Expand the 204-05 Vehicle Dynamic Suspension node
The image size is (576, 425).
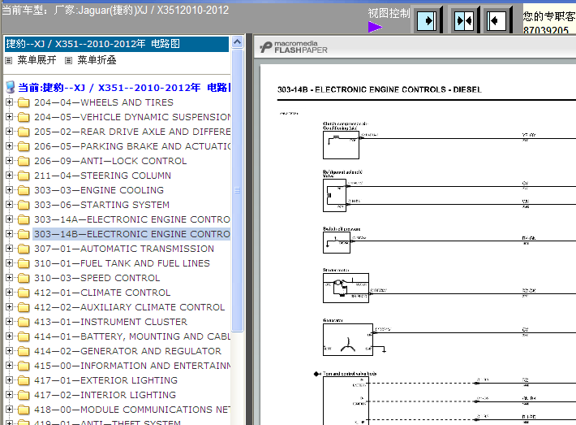(10, 117)
